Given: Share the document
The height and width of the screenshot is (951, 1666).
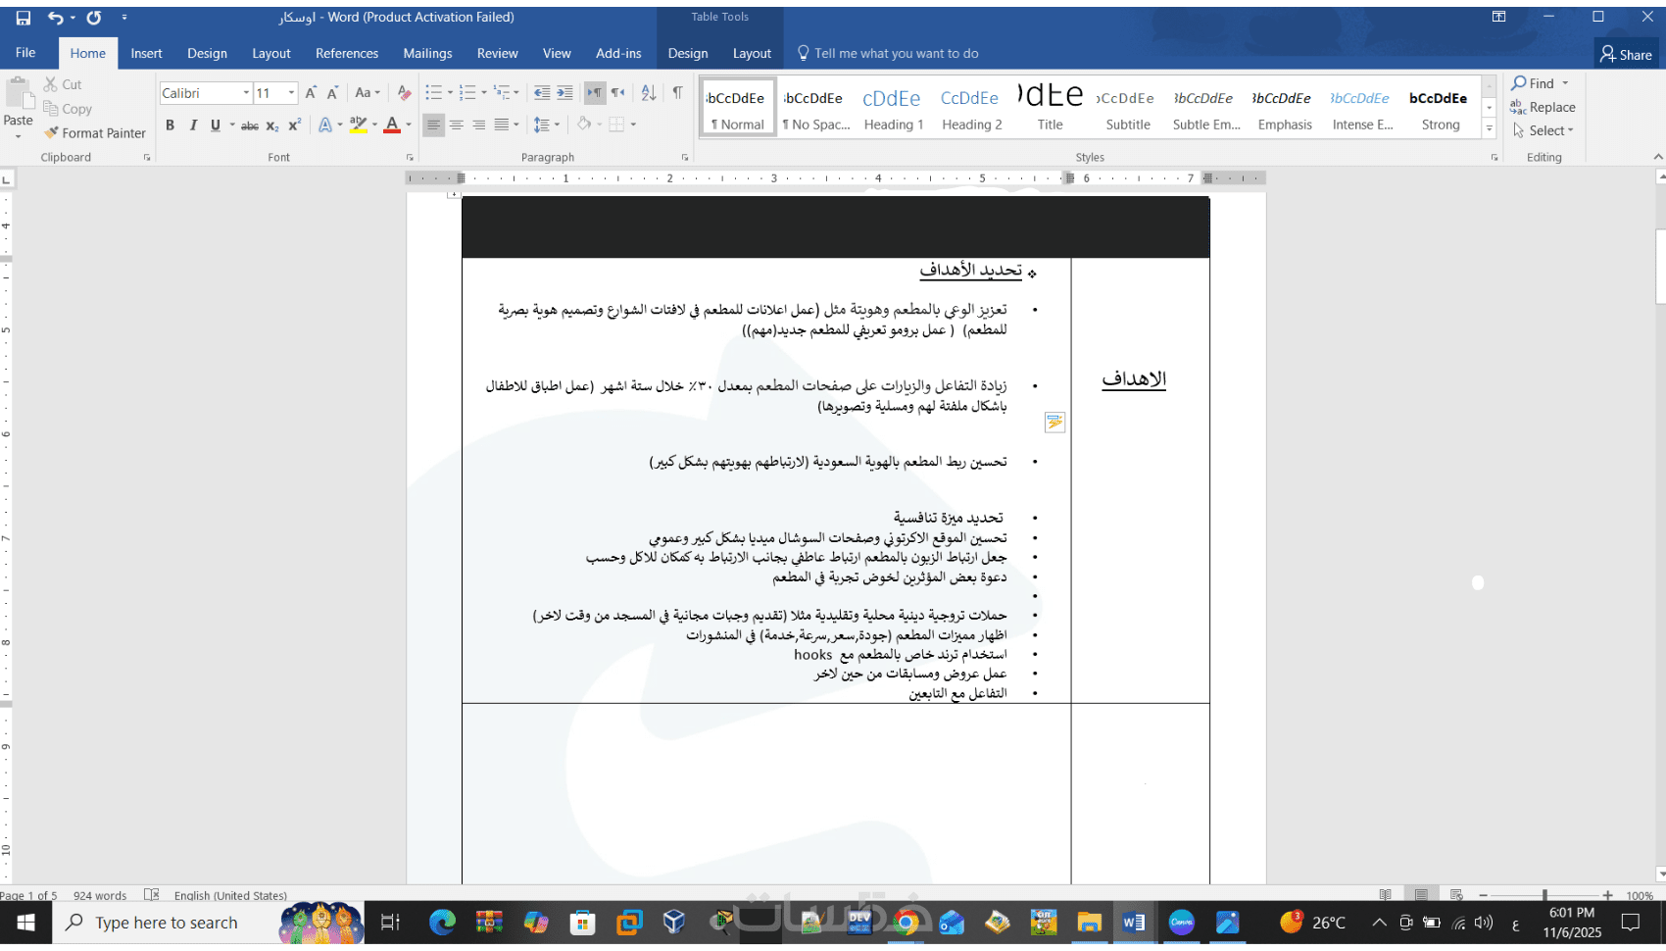Looking at the screenshot, I should 1626,55.
